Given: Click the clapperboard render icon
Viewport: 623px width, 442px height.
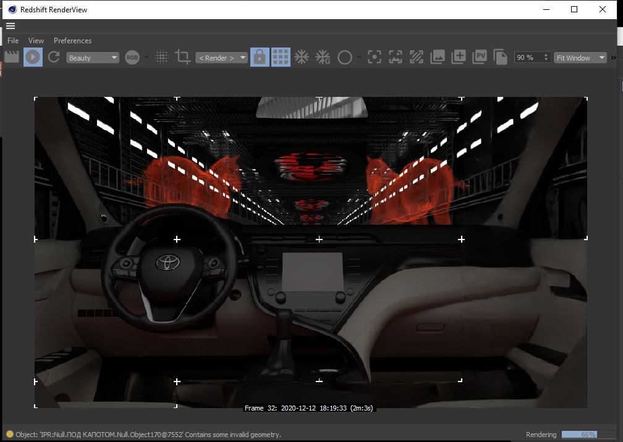Looking at the screenshot, I should tap(12, 57).
